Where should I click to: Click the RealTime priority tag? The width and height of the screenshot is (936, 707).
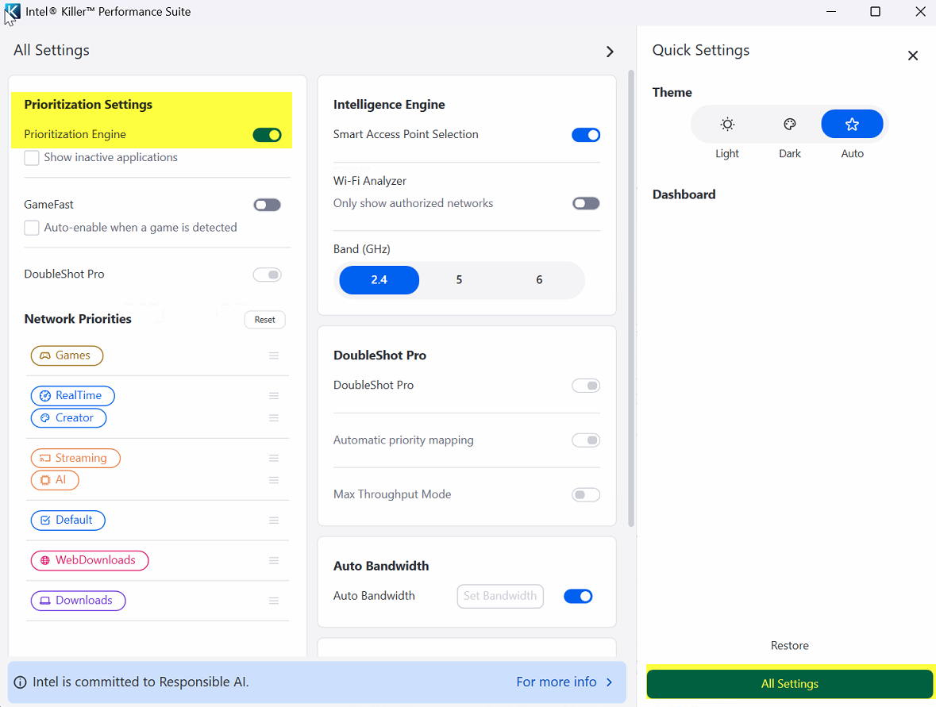tap(72, 396)
